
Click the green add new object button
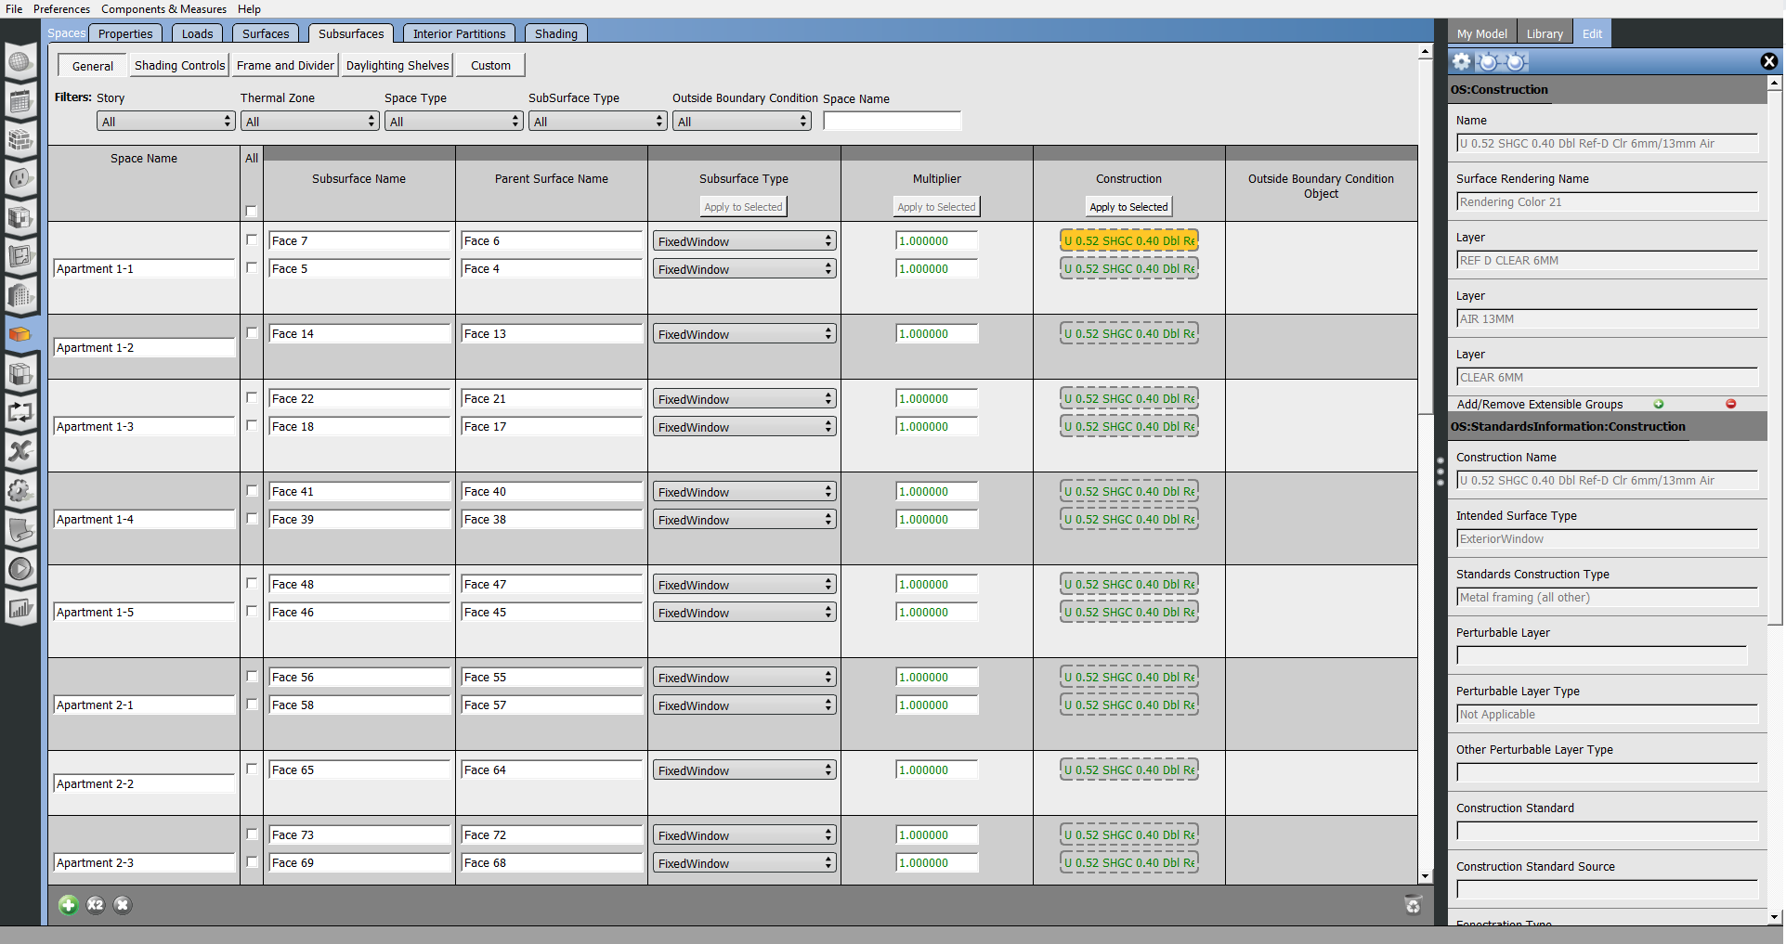pos(68,905)
